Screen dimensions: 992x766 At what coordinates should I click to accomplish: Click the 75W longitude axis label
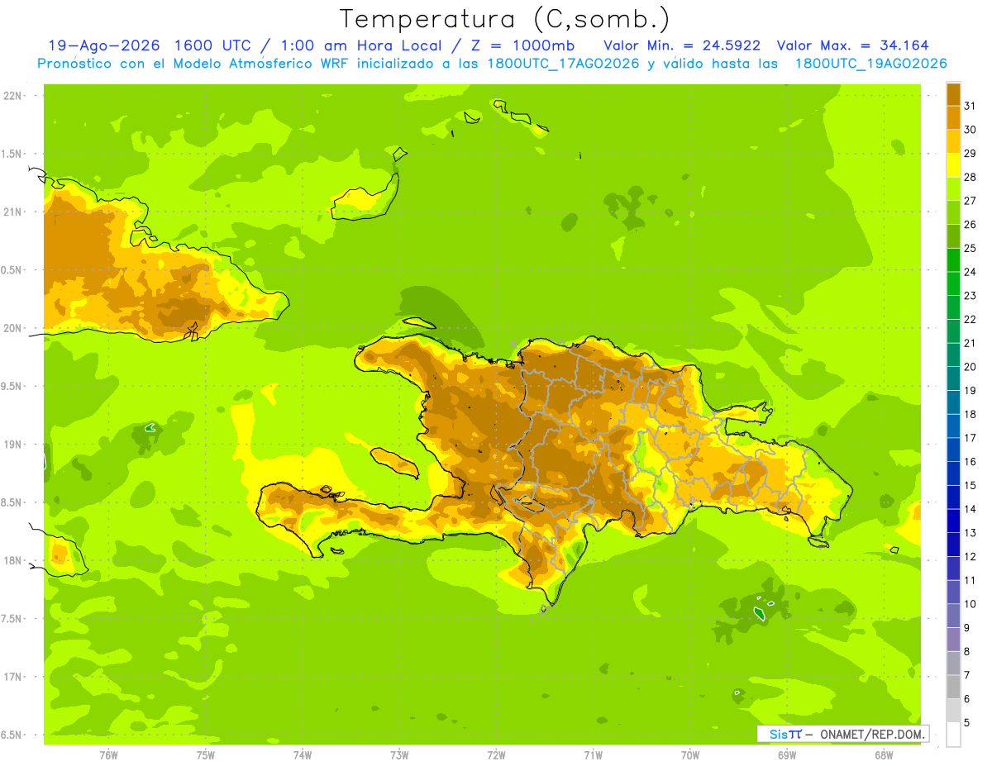click(x=206, y=754)
